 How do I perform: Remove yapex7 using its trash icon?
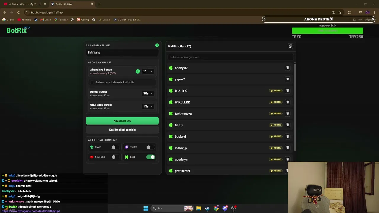287,79
